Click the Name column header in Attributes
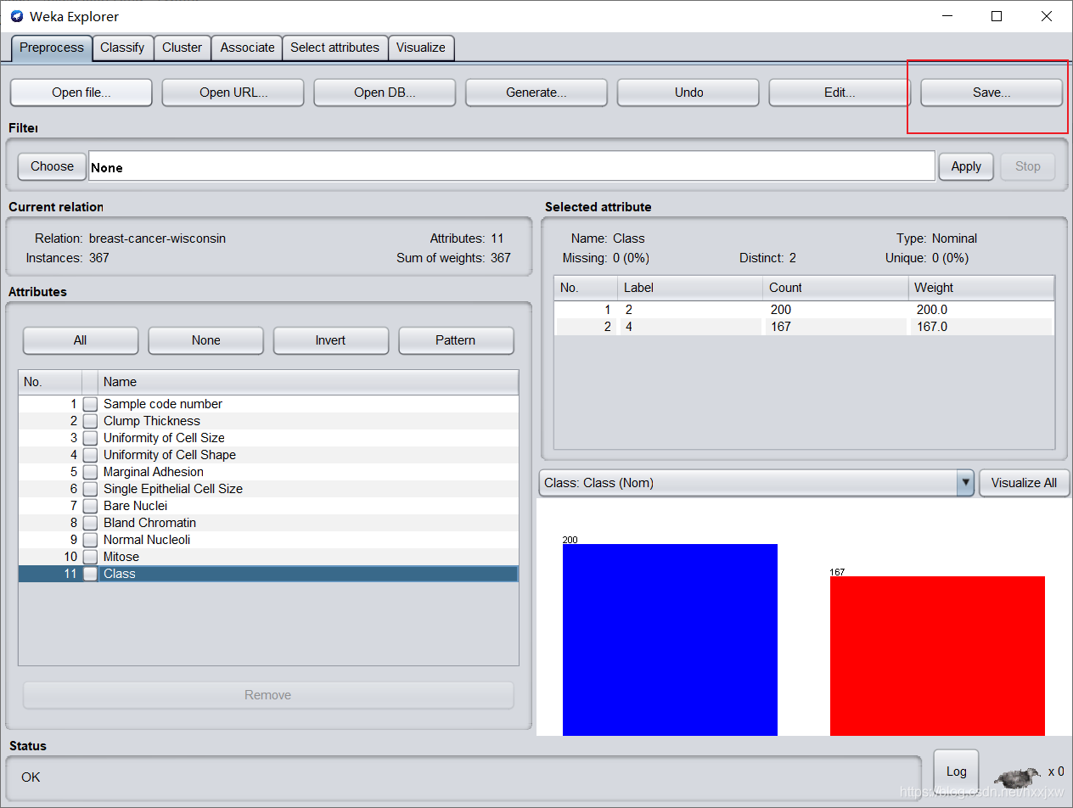Viewport: 1073px width, 808px height. tap(308, 382)
